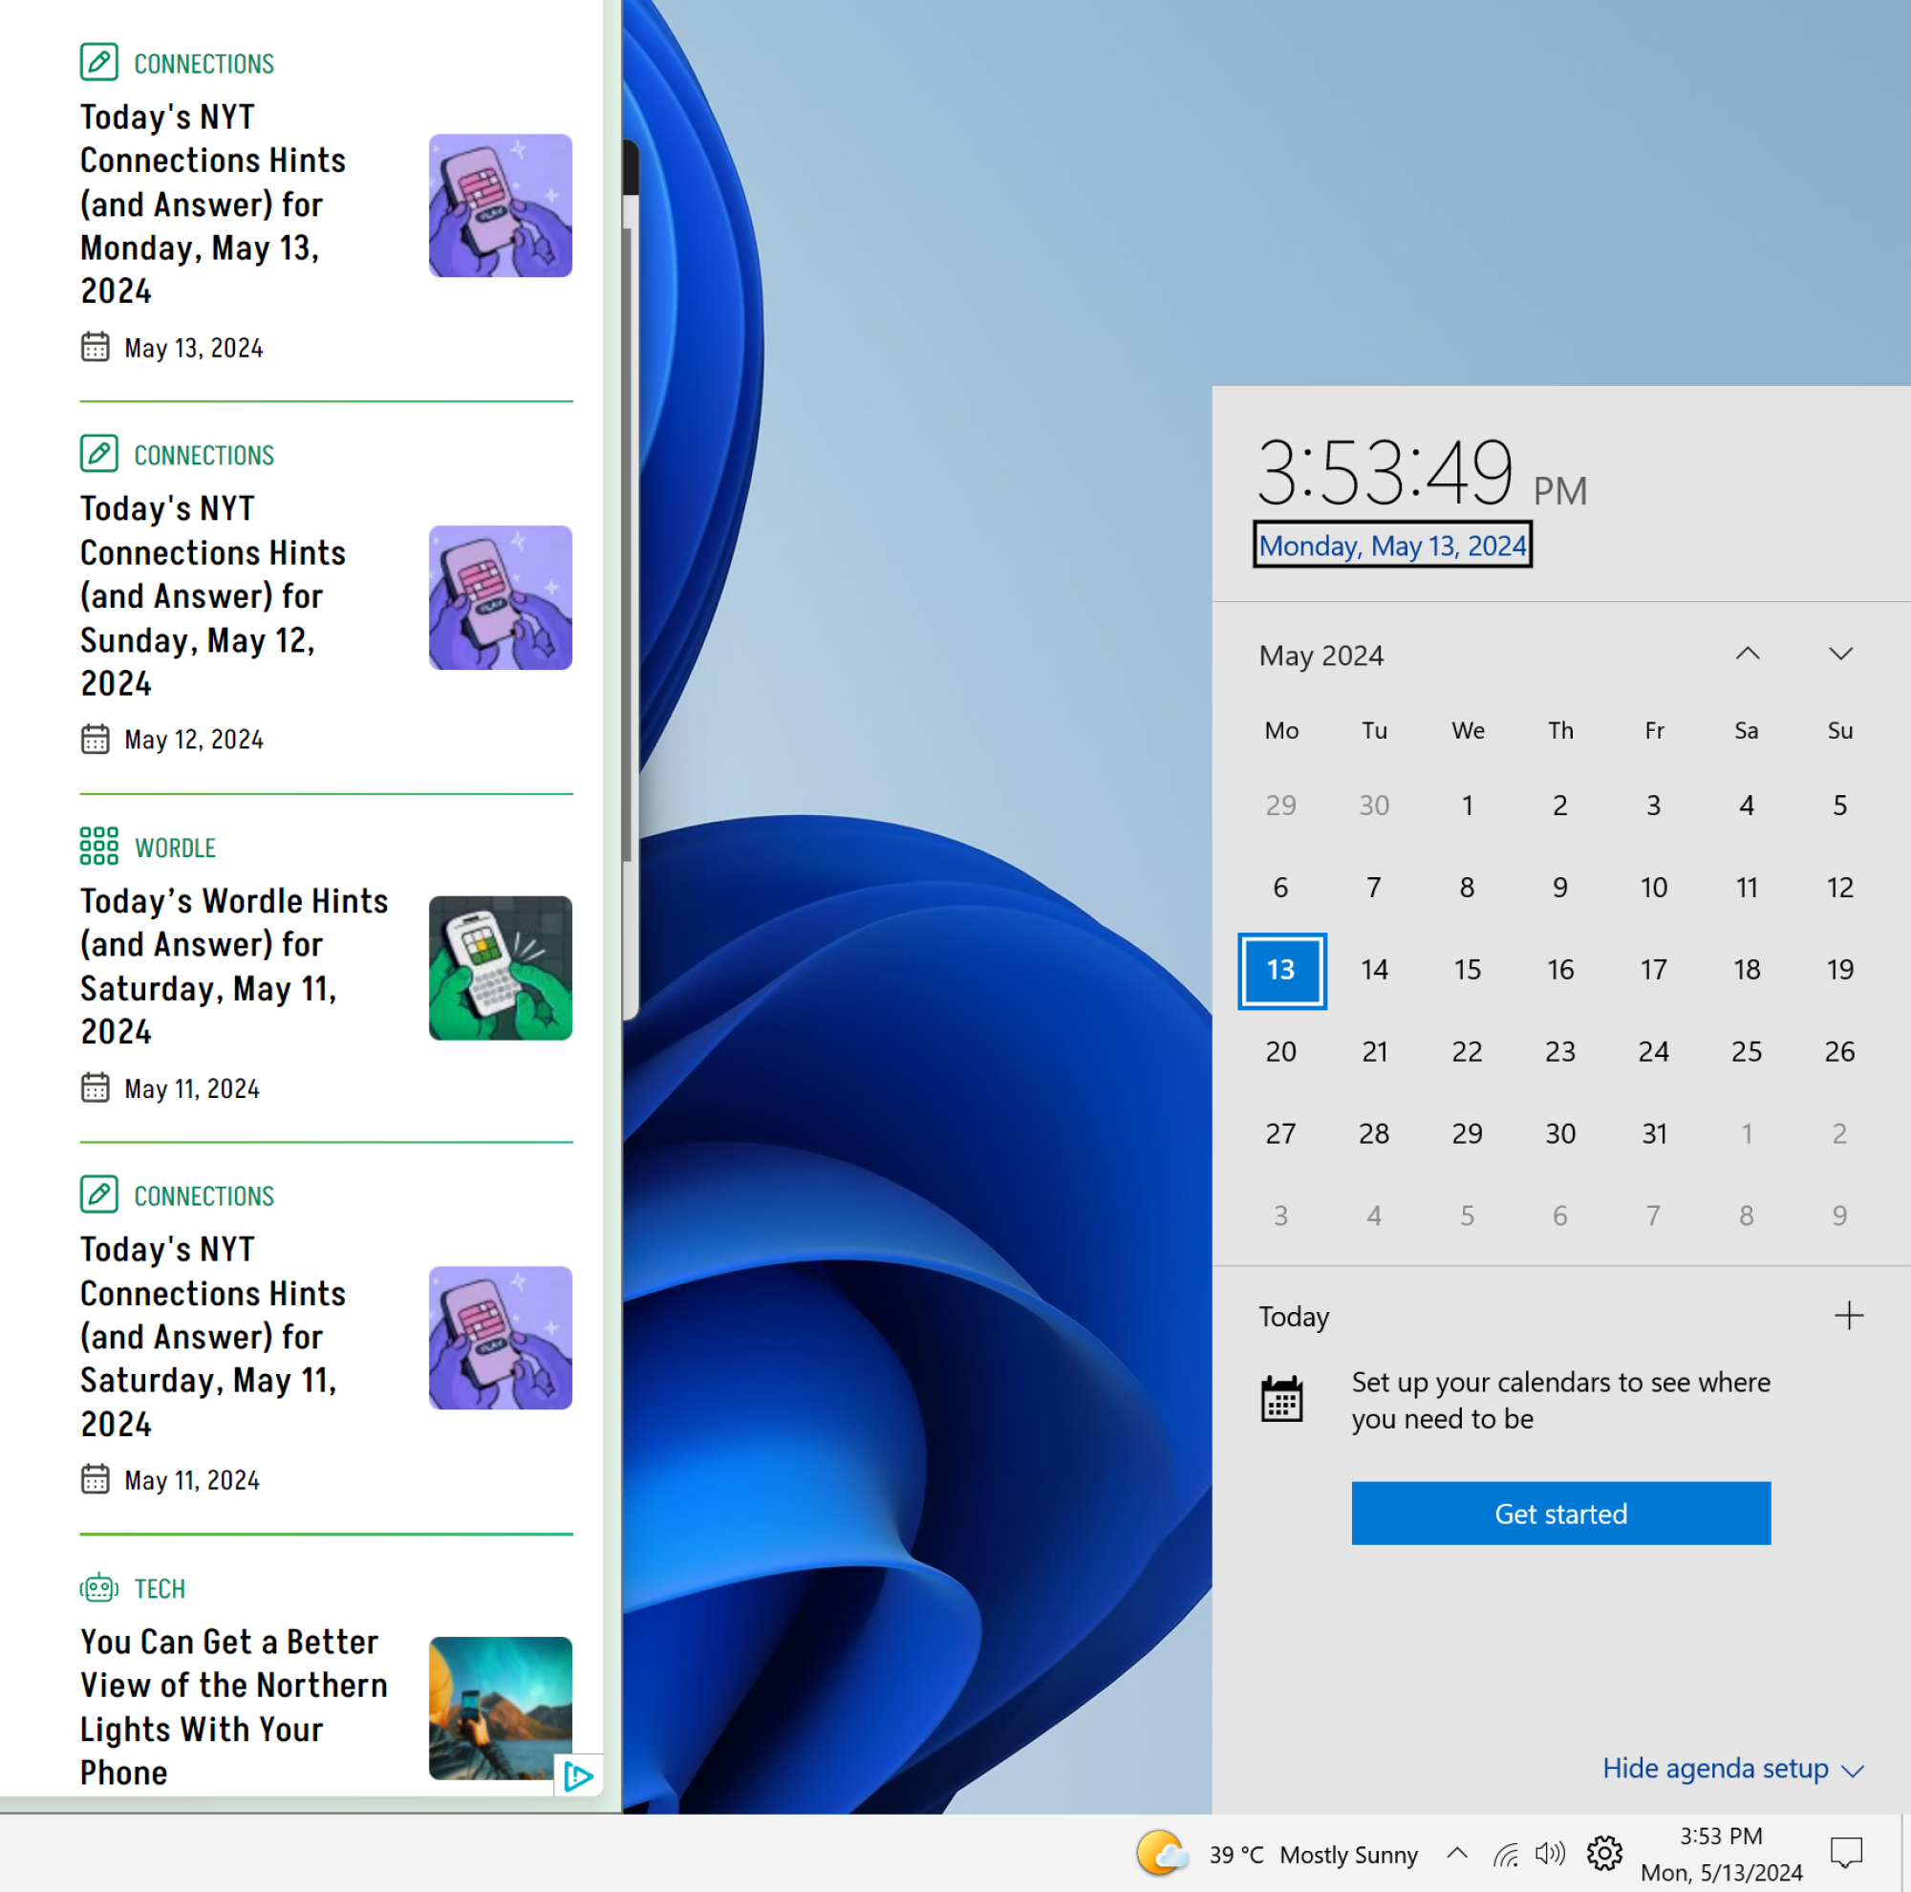Show hidden tray icons chevron
The height and width of the screenshot is (1892, 1911).
click(1457, 1854)
